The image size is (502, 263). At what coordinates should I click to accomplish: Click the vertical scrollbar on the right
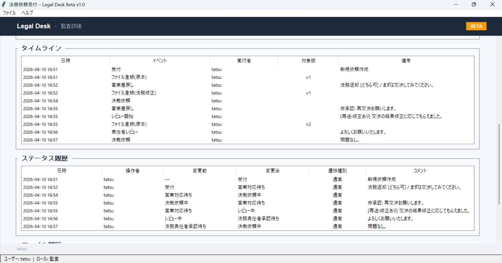point(499,164)
